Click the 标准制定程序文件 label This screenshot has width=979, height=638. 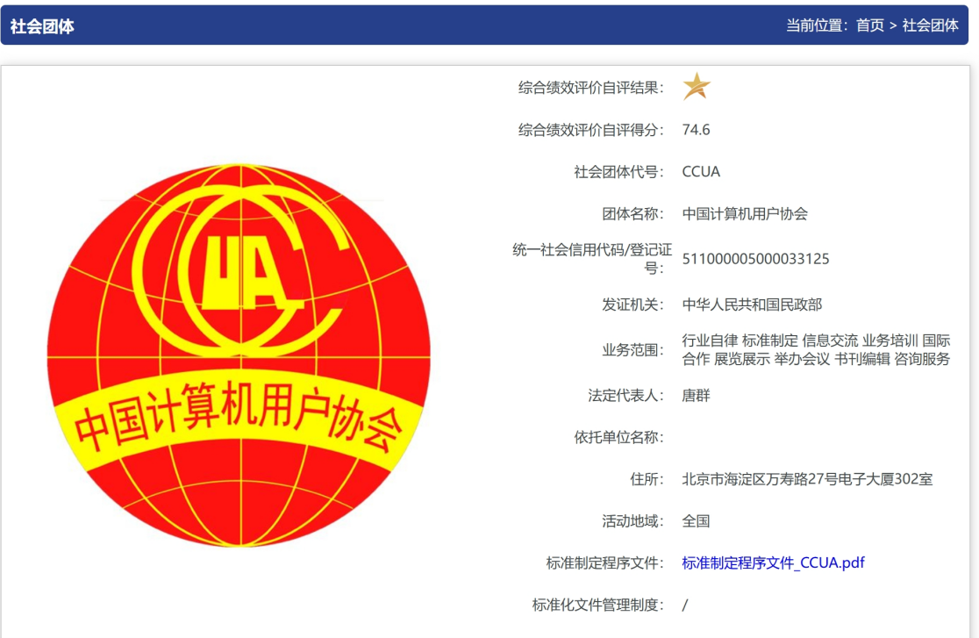604,563
